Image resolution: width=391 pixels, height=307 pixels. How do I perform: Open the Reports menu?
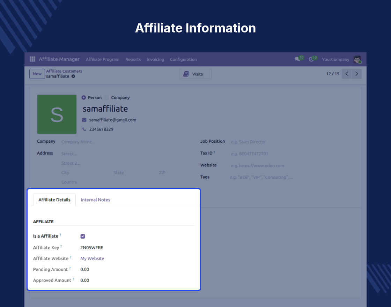tap(133, 59)
